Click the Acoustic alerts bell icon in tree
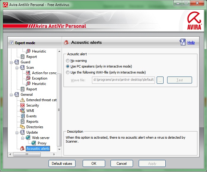 point(22,149)
